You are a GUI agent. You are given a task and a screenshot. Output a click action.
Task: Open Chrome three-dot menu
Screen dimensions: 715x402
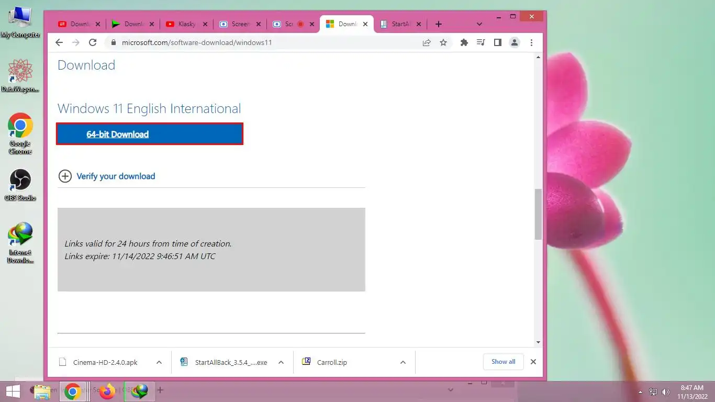(531, 42)
